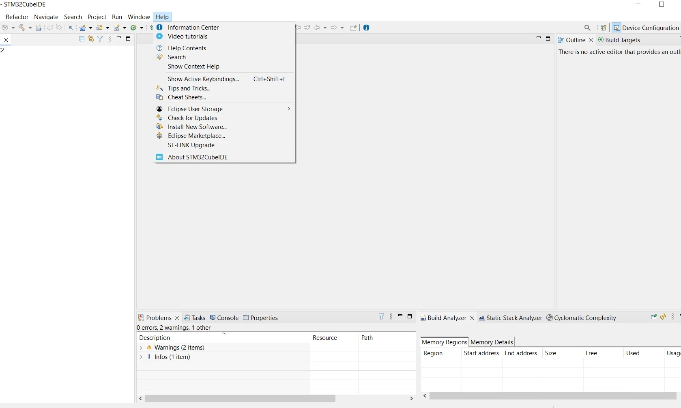
Task: Click the build hammer toolbar icon
Action: coord(22,28)
